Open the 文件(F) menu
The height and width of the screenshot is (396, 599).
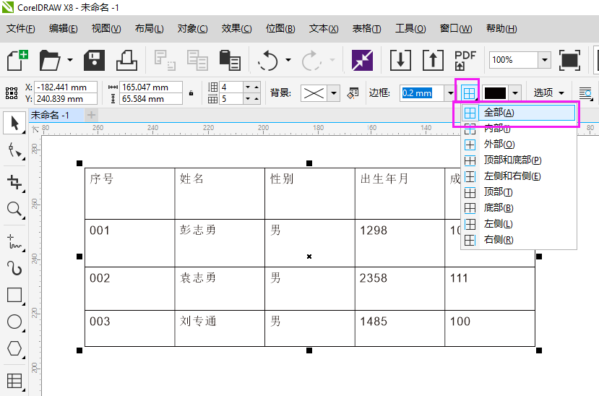[21, 29]
